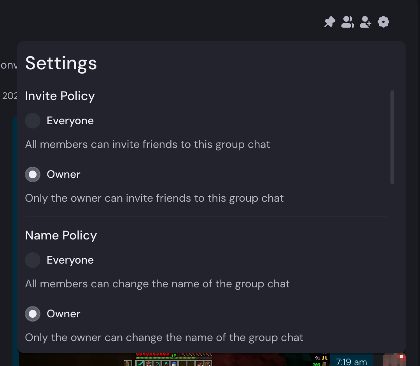Click the Settings title heading
The width and height of the screenshot is (420, 366).
point(61,63)
